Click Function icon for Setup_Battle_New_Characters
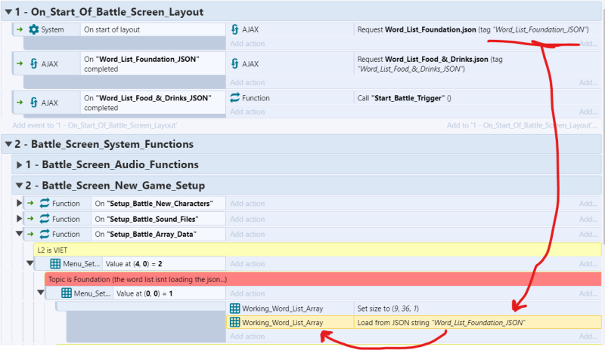This screenshot has width=605, height=350. [44, 203]
